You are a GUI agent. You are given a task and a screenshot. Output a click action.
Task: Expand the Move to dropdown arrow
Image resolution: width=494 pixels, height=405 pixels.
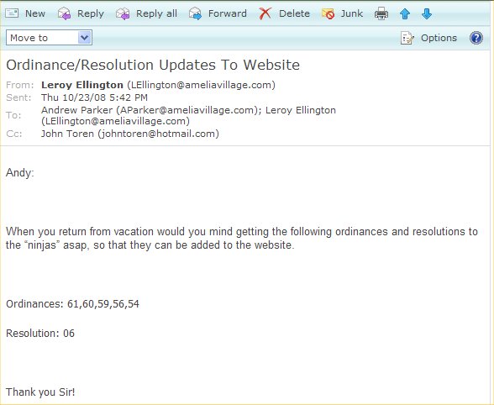[x=84, y=38]
